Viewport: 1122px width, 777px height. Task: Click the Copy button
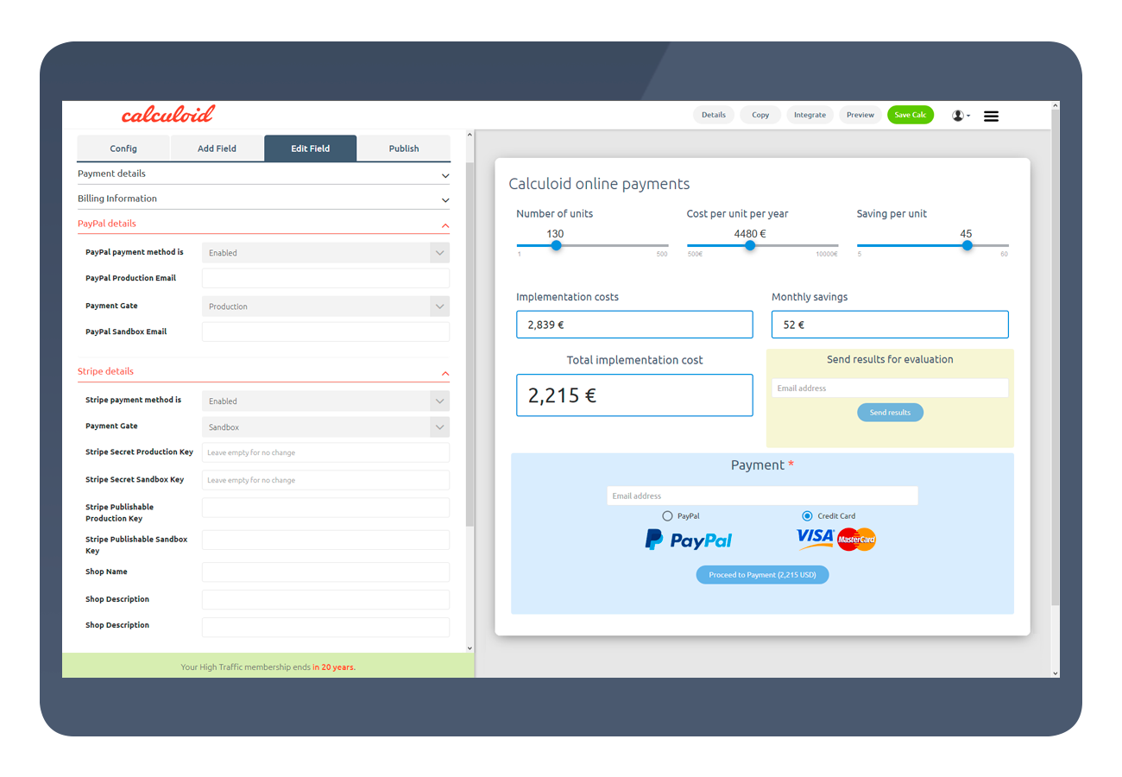click(x=760, y=115)
